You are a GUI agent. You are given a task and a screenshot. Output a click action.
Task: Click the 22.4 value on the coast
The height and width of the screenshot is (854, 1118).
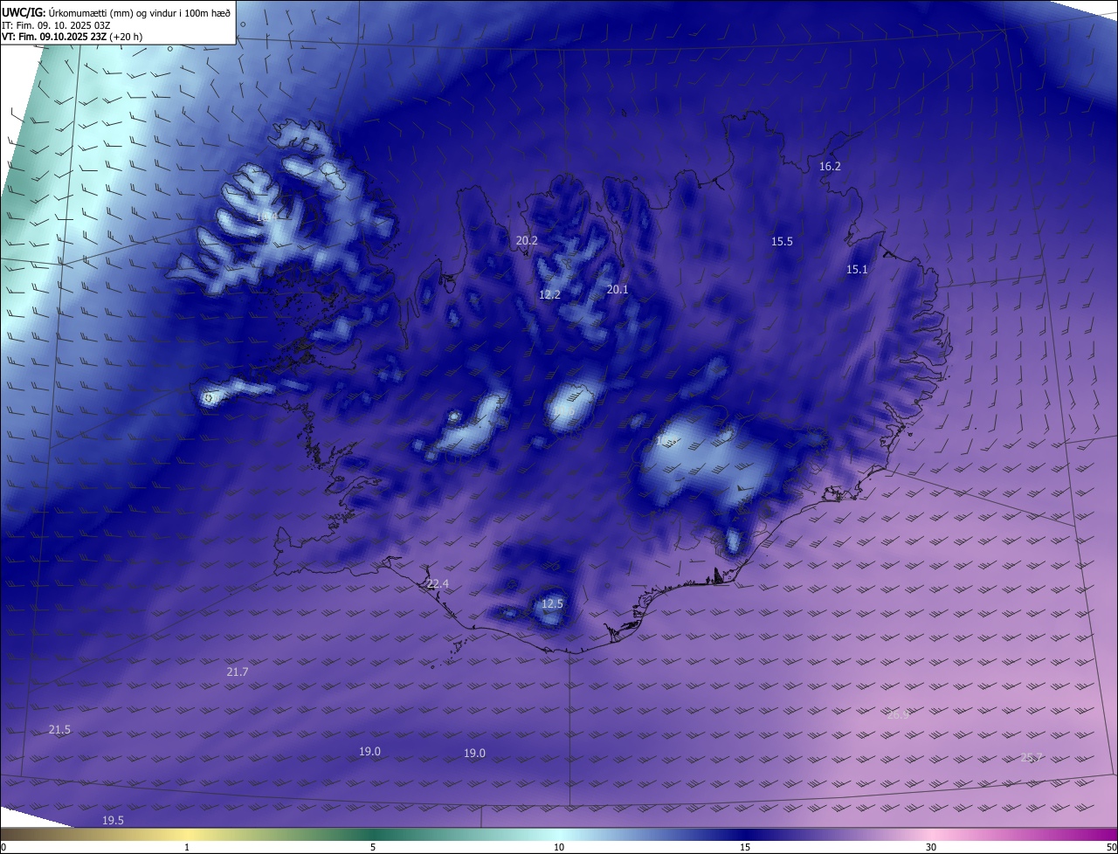point(438,583)
